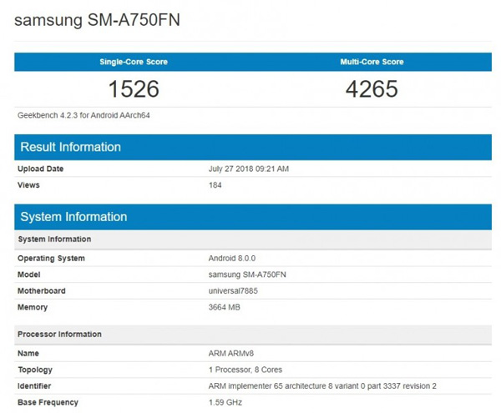This screenshot has width=501, height=413.
Task: Select the Multi-Core Score header
Action: (372, 62)
